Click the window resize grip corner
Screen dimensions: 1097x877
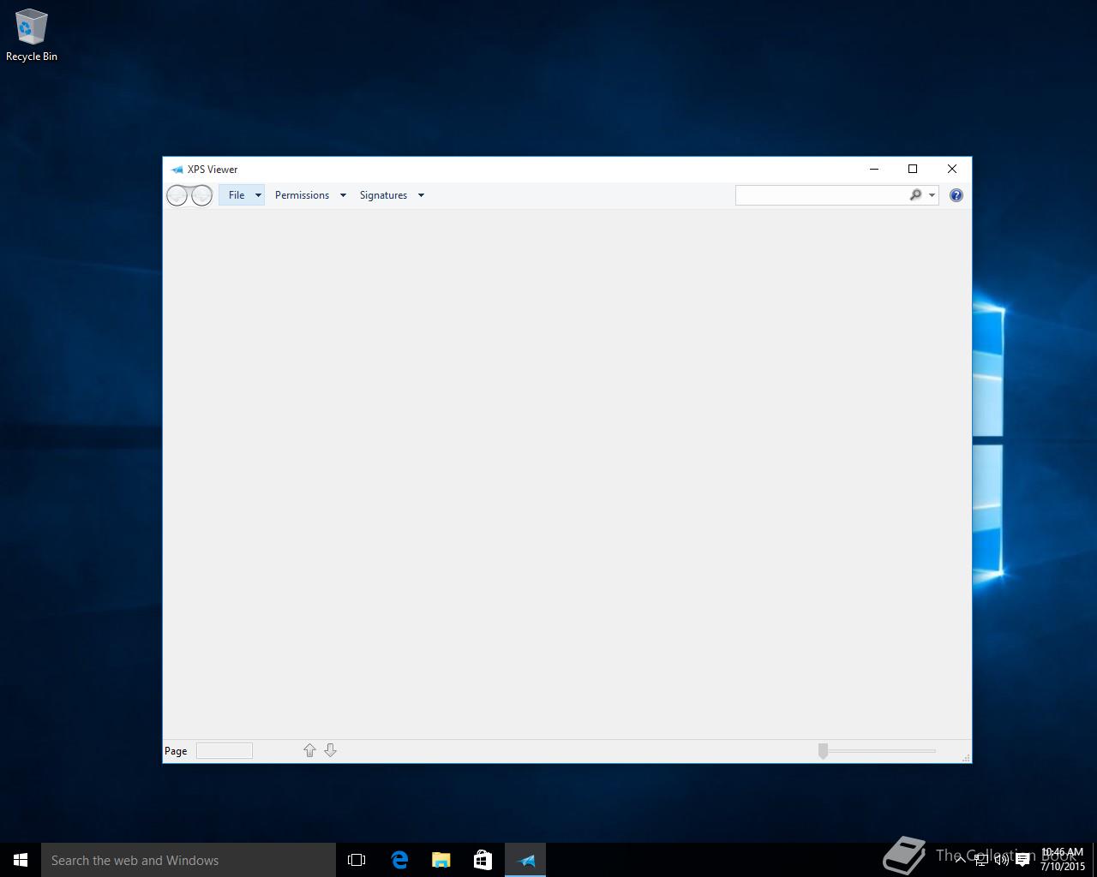[966, 757]
